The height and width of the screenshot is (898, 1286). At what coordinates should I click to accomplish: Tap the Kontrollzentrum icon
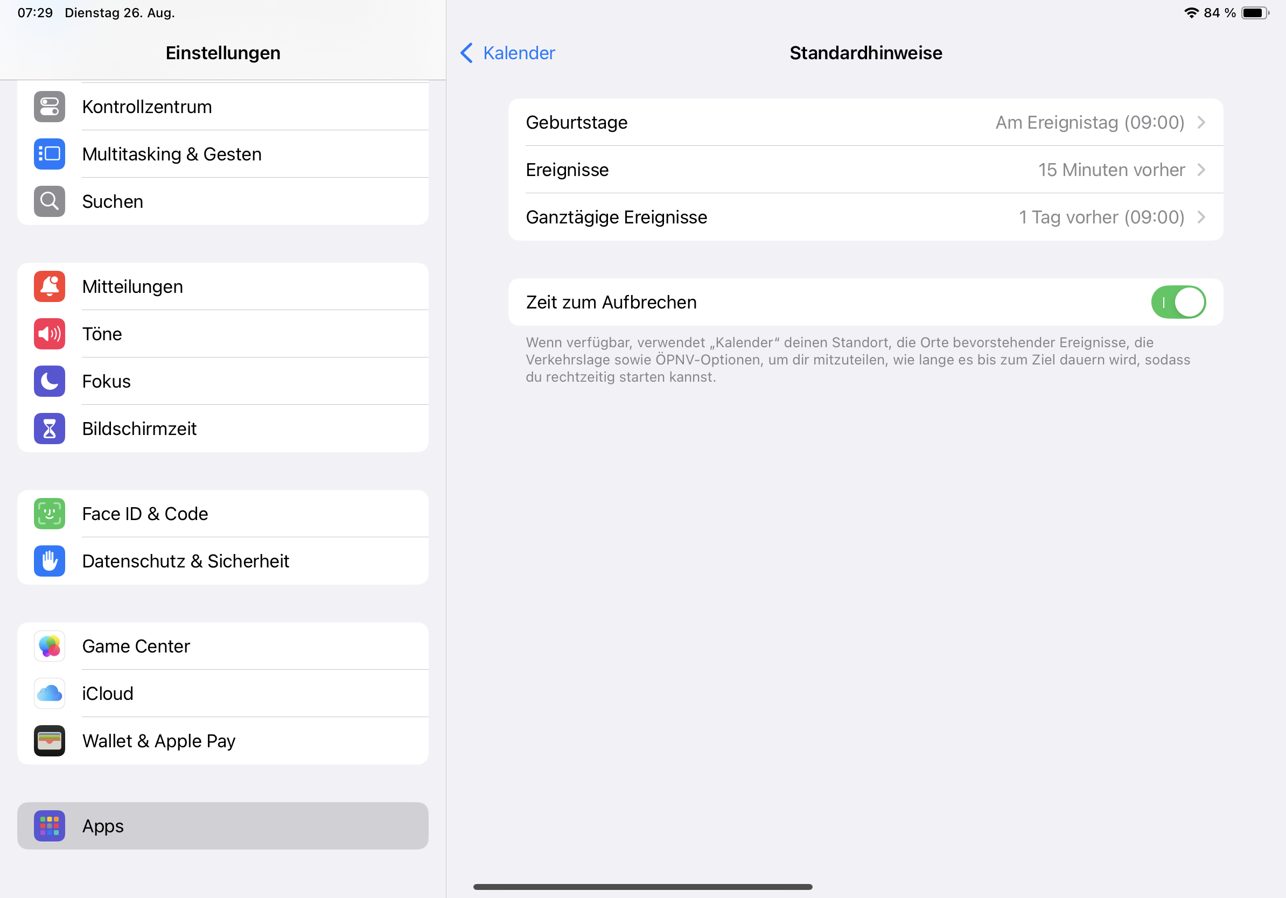point(50,107)
